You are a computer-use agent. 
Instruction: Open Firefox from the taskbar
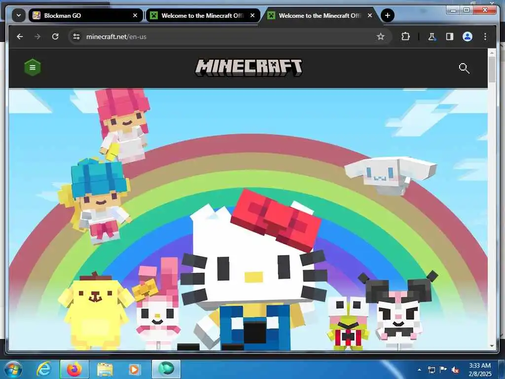pos(74,369)
